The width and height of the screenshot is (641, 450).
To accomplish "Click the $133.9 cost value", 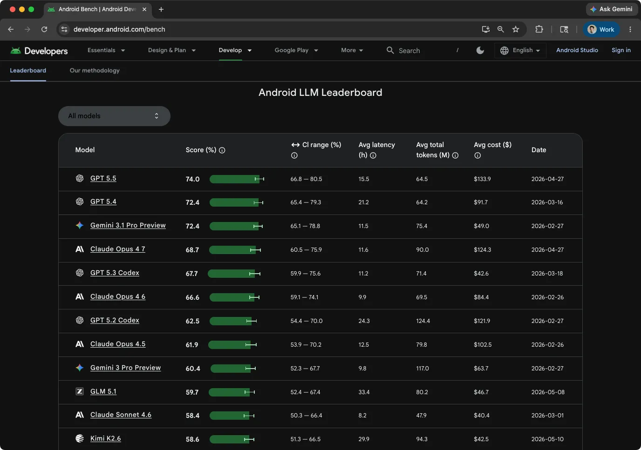I will point(482,179).
